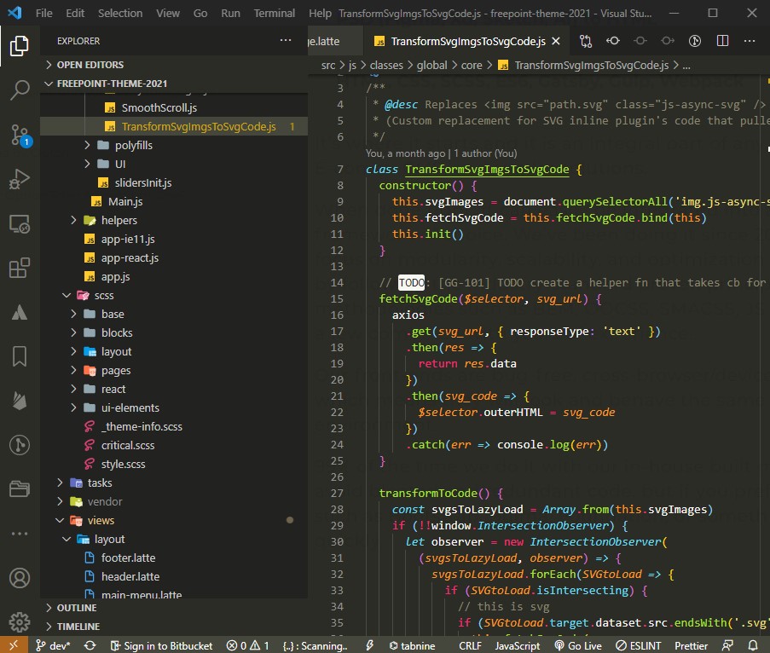Switch to the e.latte tab
Screen dimensions: 770x653
click(327, 40)
